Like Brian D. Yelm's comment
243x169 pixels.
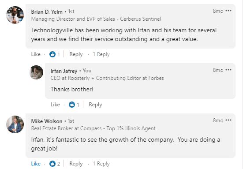(x=36, y=54)
